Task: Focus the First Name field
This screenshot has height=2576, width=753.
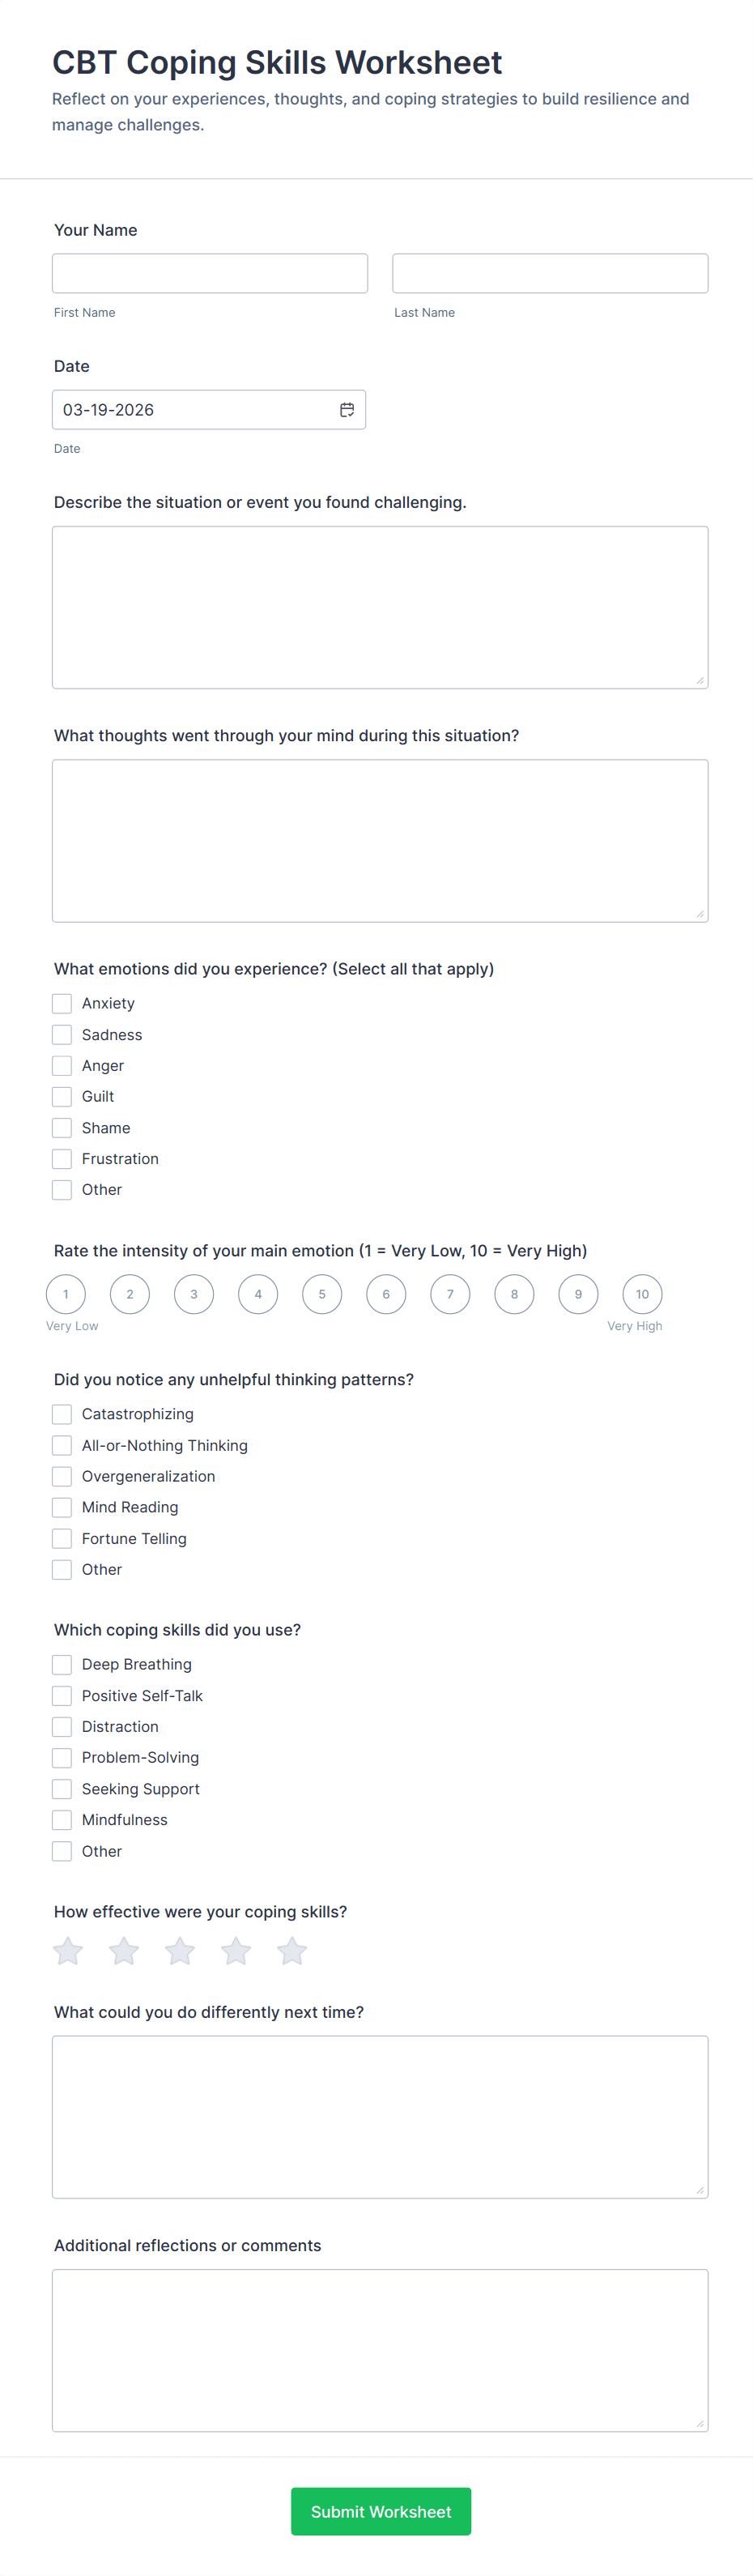Action: 210,273
